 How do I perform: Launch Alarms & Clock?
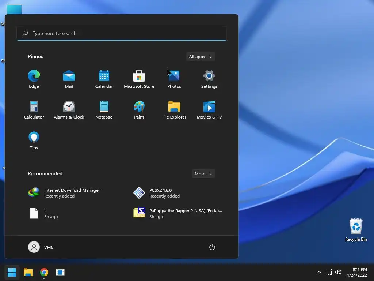pos(69,110)
